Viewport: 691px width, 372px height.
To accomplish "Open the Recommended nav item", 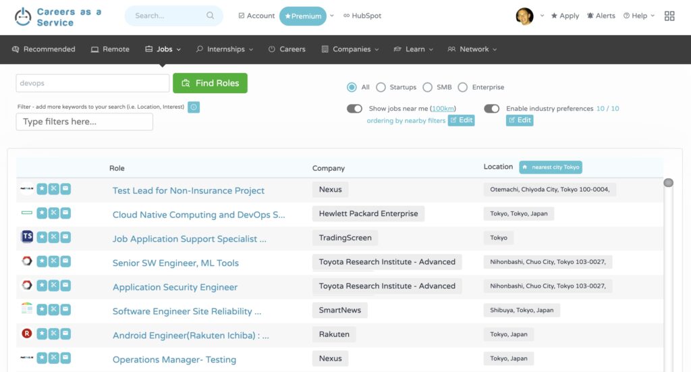I will click(43, 49).
